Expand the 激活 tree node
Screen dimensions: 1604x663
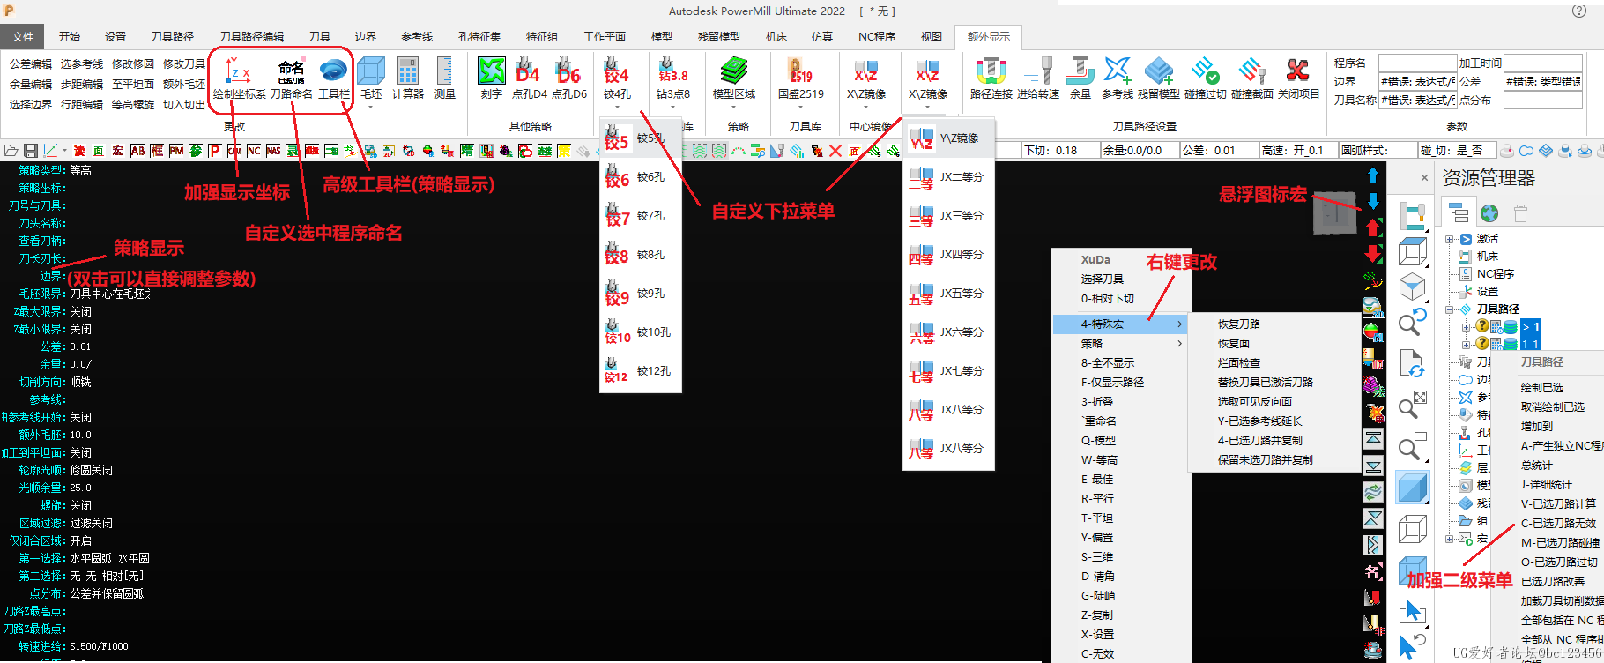click(x=1450, y=239)
